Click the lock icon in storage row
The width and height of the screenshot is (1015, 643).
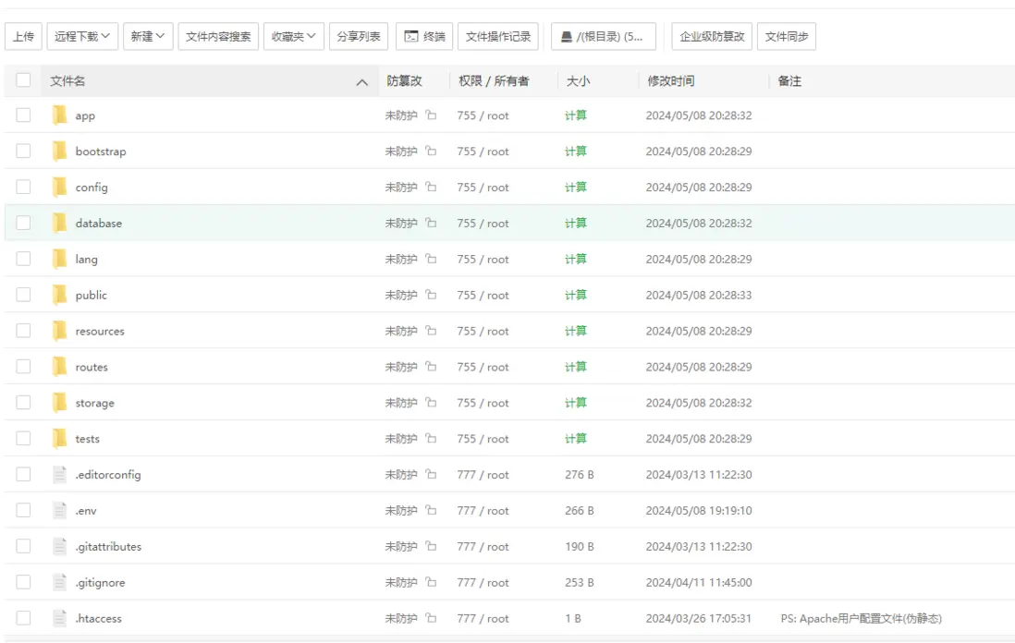(431, 403)
